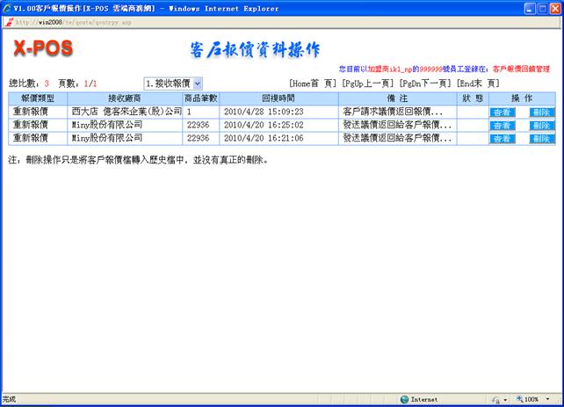This screenshot has height=407, width=564.
Task: Open the 接收報價 filter dropdown
Action: pyautogui.click(x=173, y=83)
